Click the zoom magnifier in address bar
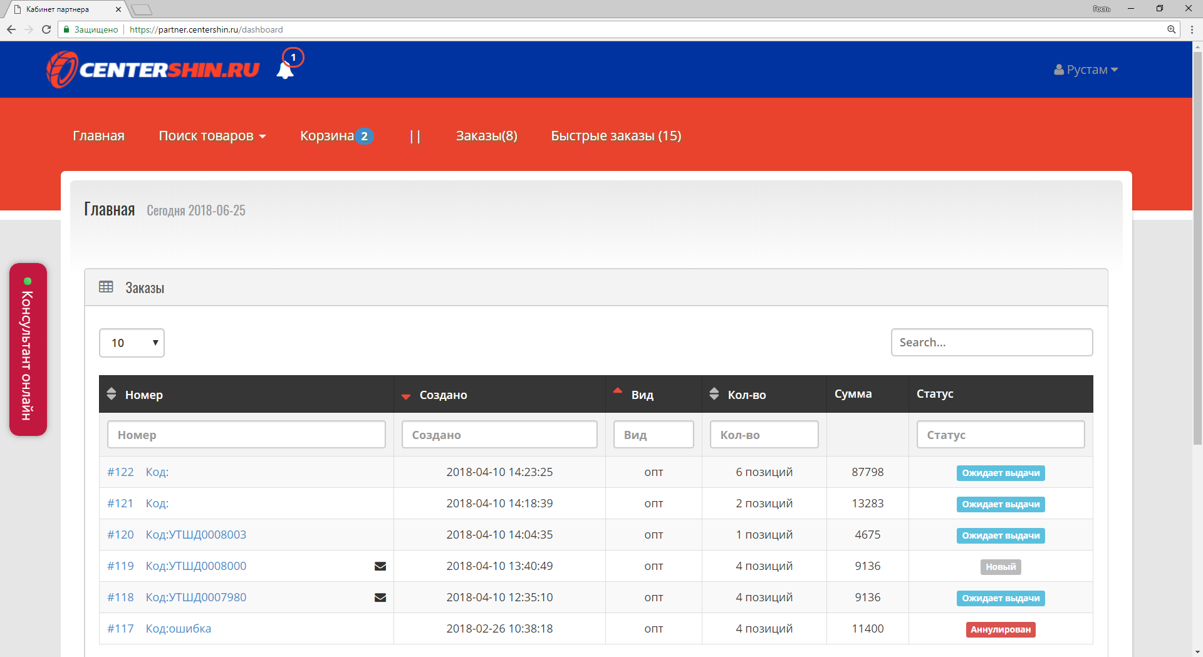Image resolution: width=1203 pixels, height=657 pixels. click(1171, 29)
